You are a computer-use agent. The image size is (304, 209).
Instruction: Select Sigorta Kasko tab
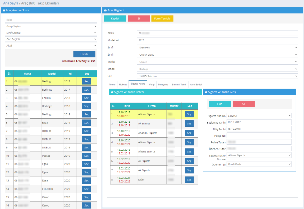(138, 84)
